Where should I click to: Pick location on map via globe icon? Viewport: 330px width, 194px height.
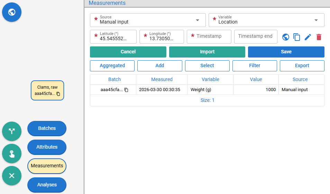pos(286,37)
